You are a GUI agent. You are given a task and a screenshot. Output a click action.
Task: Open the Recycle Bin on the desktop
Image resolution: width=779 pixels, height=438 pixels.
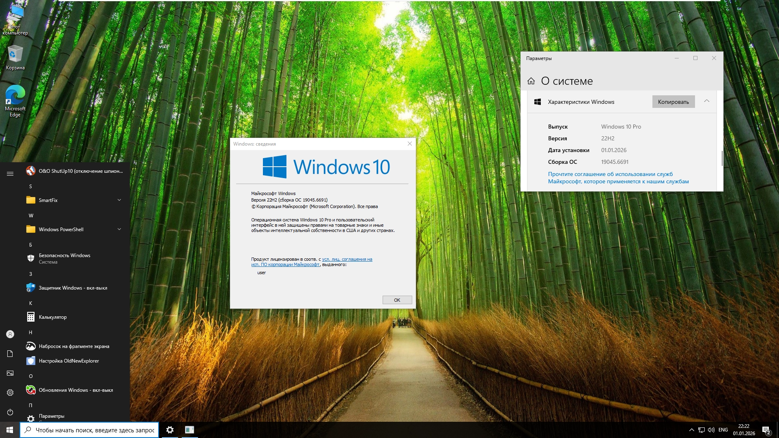pos(15,58)
